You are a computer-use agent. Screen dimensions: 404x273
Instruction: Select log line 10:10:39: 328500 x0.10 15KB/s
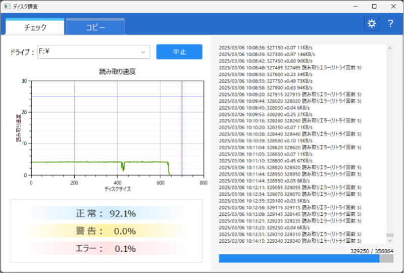pos(266,141)
